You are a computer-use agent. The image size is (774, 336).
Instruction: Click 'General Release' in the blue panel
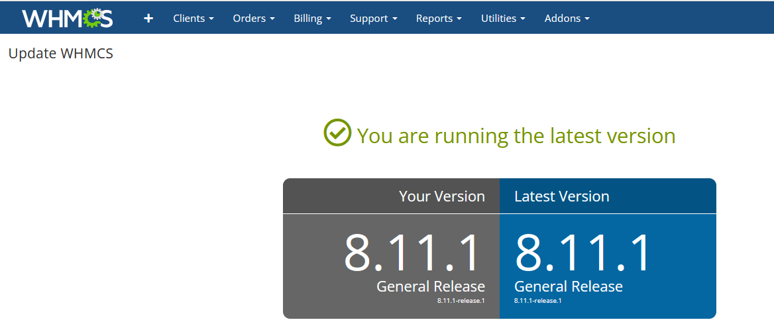click(x=569, y=286)
